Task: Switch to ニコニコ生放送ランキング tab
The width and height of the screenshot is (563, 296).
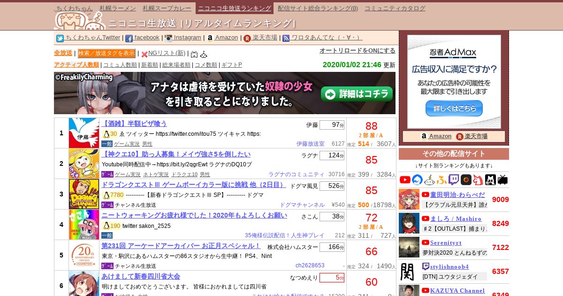Action: coord(235,8)
